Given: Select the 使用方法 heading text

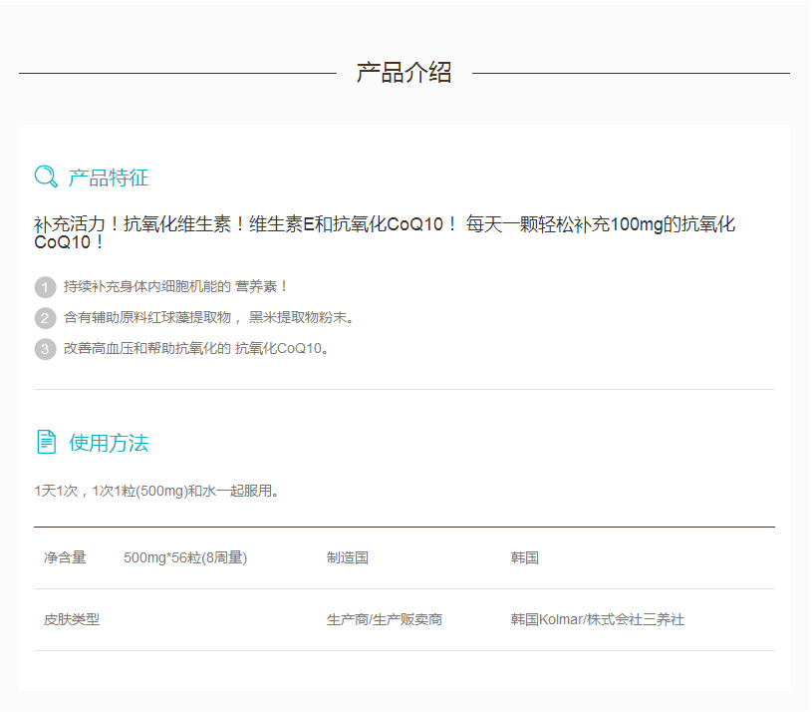Looking at the screenshot, I should click(x=109, y=443).
